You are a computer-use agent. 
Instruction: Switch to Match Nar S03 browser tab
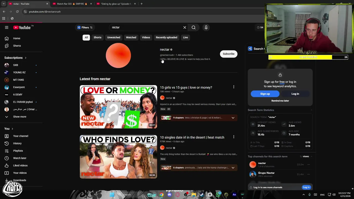72,4
